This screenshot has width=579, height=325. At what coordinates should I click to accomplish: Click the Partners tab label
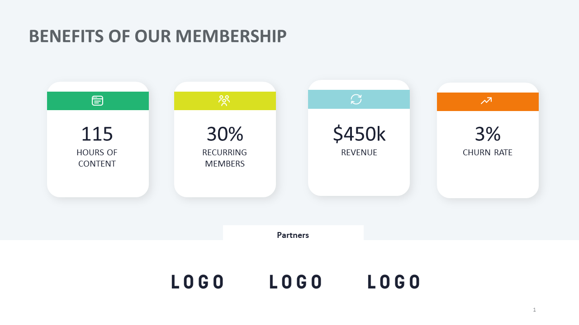pos(293,235)
